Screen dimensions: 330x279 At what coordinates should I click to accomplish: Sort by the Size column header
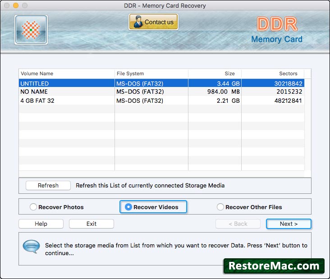215,73
